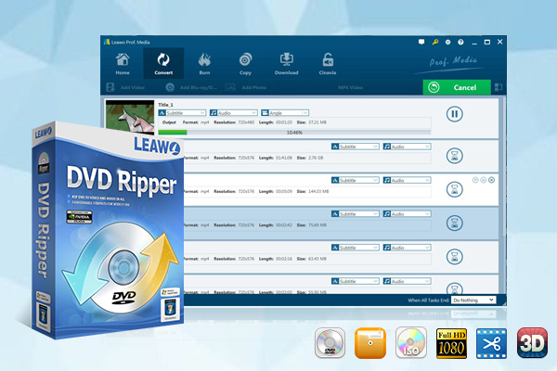Pause the Title_1 conversion
Screen dimensions: 557x371
click(x=454, y=114)
